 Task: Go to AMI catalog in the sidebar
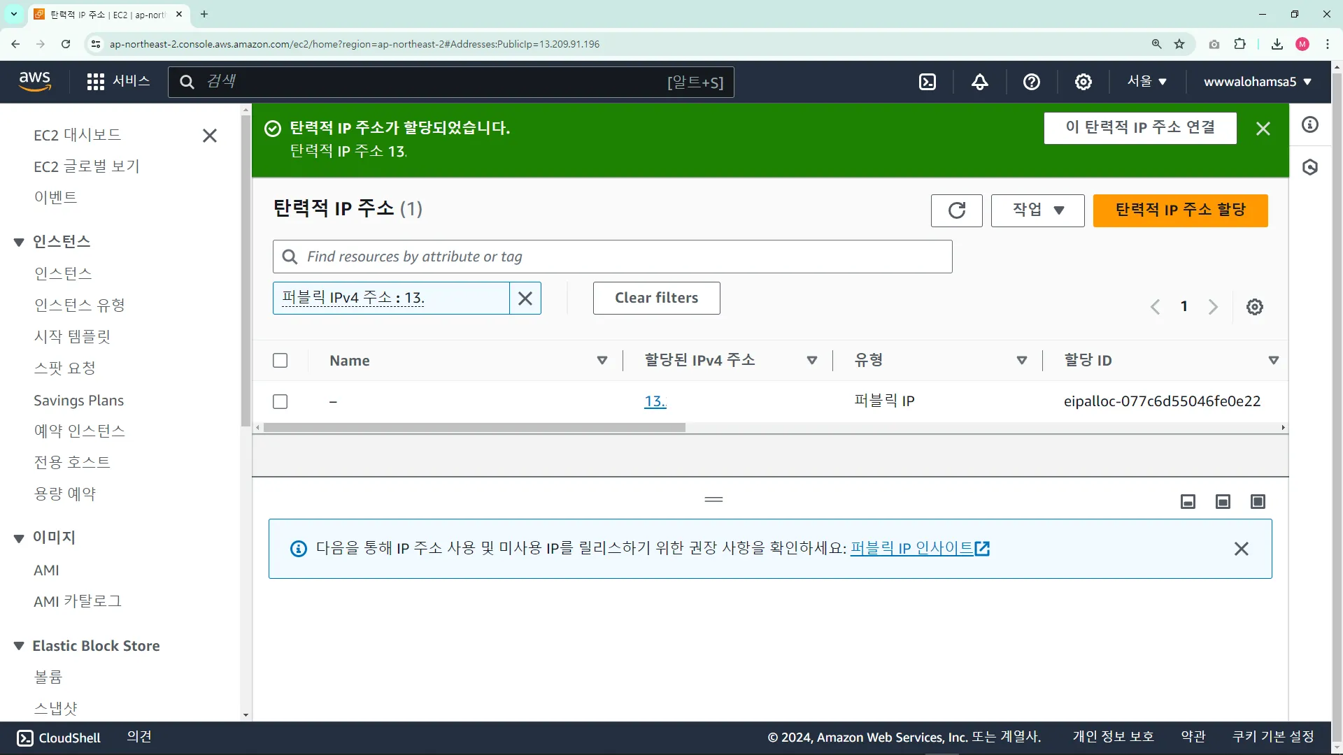tap(78, 601)
